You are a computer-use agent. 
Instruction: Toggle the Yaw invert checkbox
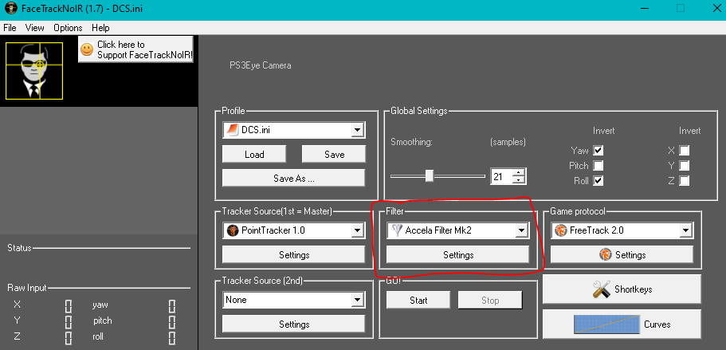(x=598, y=150)
